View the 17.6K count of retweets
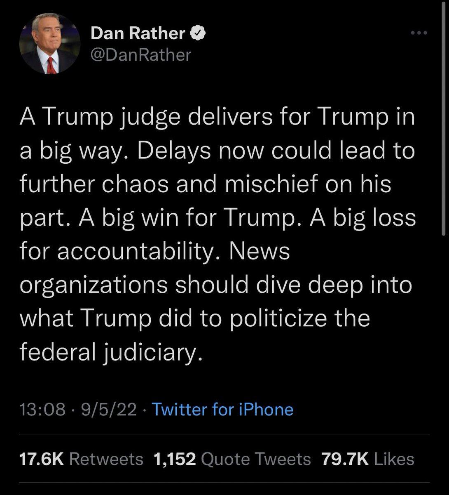This screenshot has height=495, width=449. pyautogui.click(x=42, y=459)
